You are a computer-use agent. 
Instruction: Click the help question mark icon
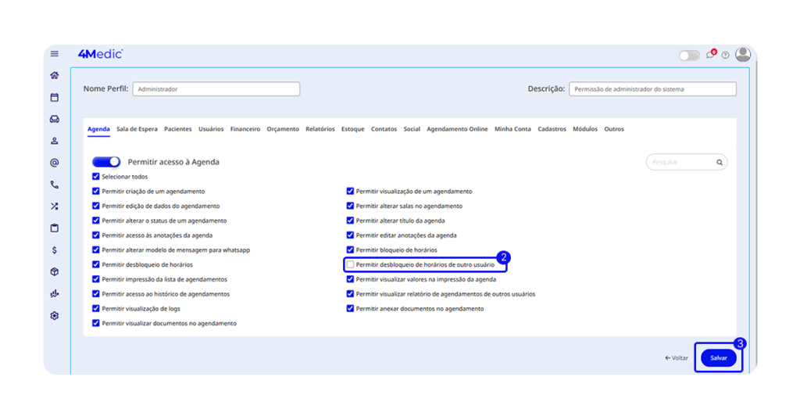click(725, 56)
